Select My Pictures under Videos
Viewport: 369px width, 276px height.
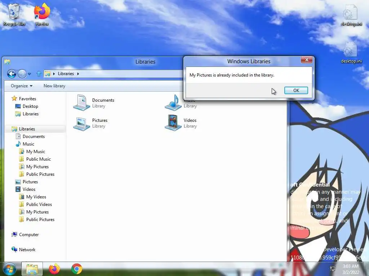click(37, 212)
